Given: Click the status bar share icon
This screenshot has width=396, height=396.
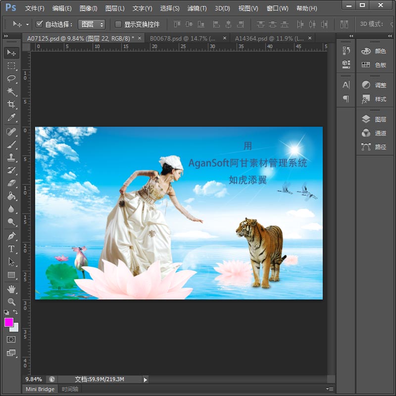Looking at the screenshot, I should pos(52,379).
